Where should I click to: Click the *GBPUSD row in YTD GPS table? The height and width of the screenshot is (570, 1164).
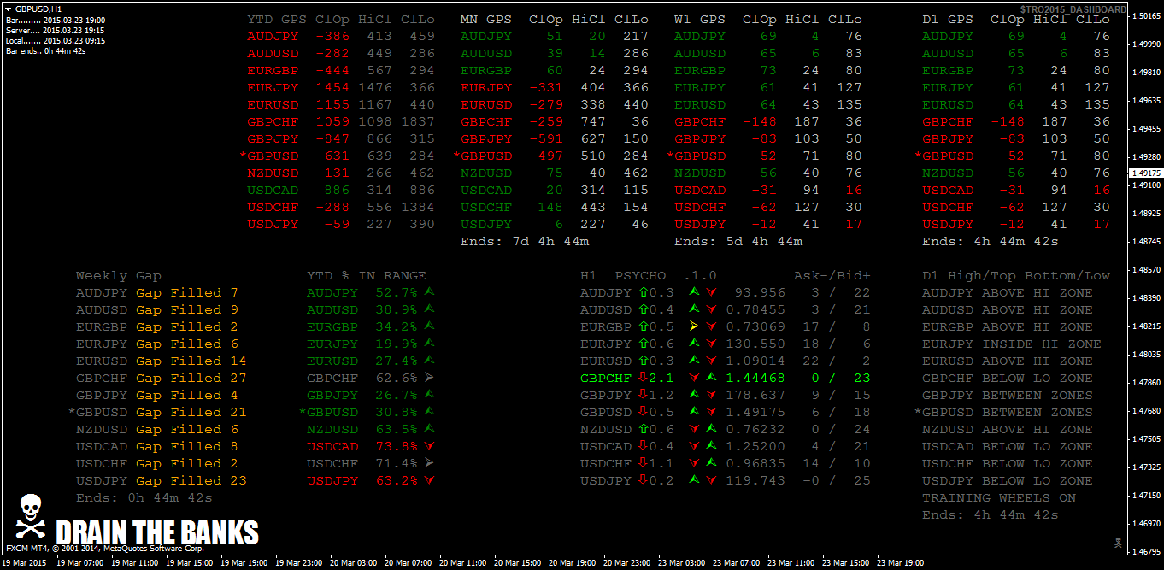pos(341,156)
